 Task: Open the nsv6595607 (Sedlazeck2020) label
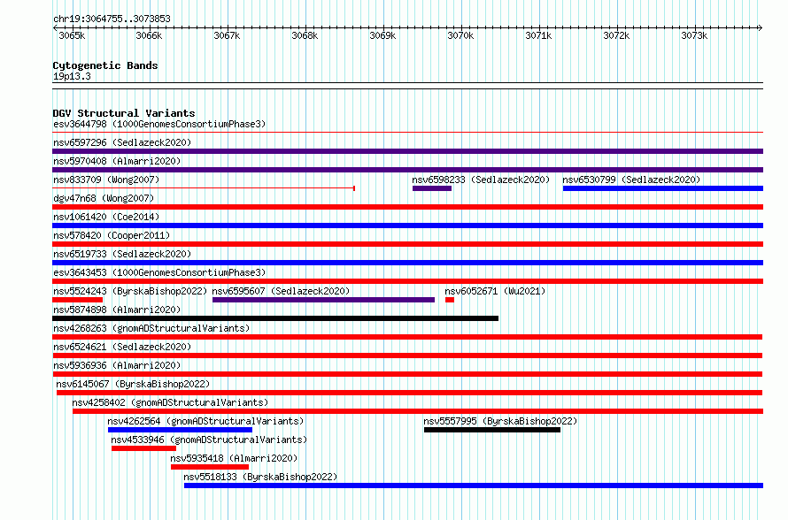click(x=281, y=291)
